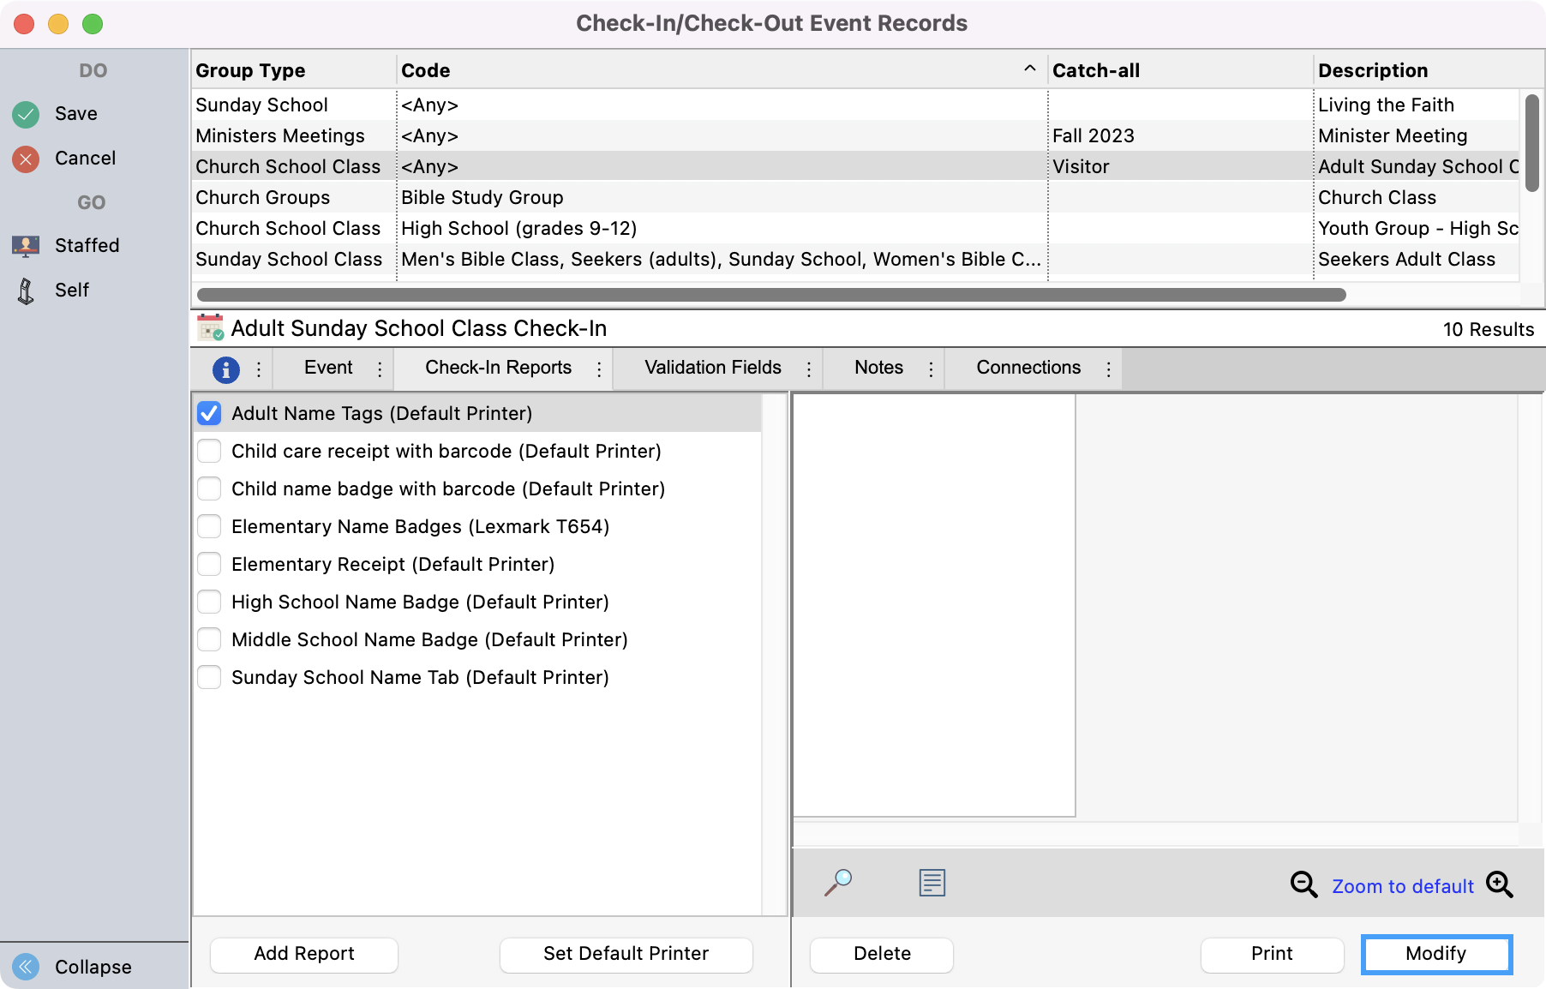The width and height of the screenshot is (1546, 989).
Task: Select the Staffed check-in icon in sidebar
Action: pos(26,245)
